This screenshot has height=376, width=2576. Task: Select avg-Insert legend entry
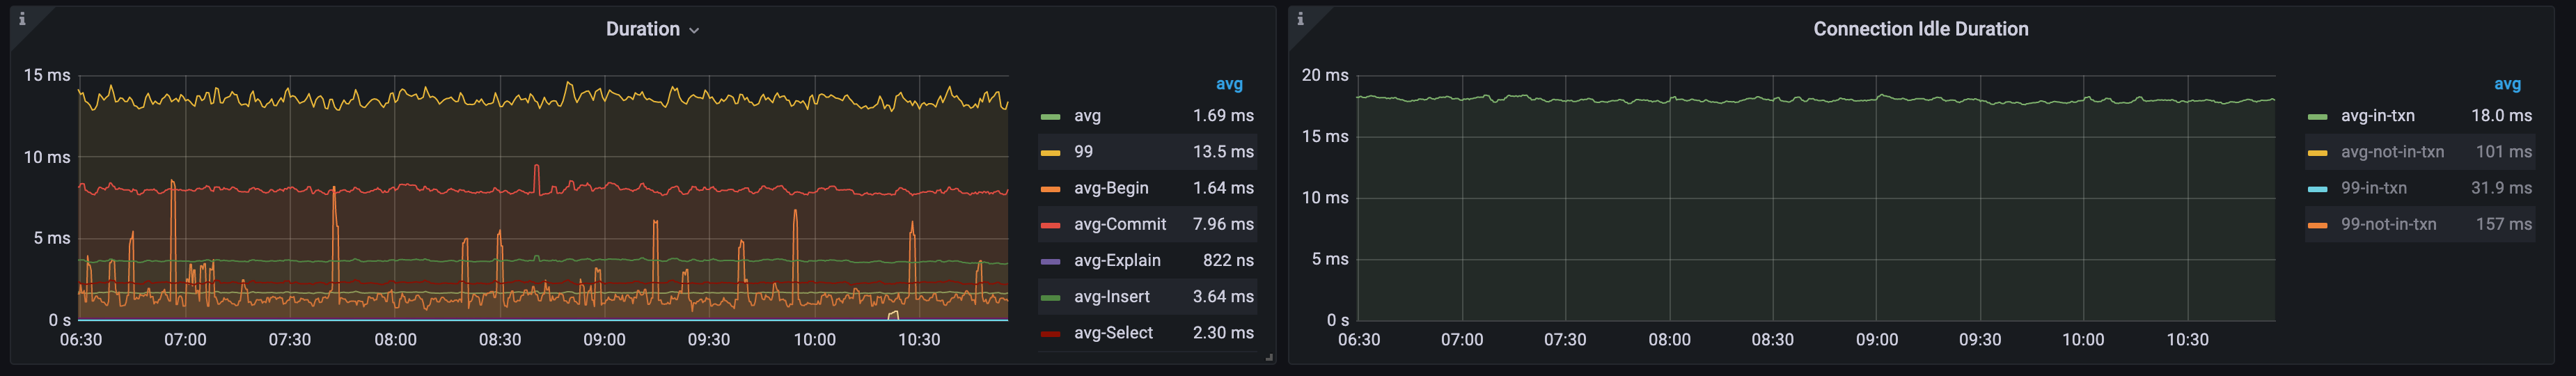pos(1111,297)
